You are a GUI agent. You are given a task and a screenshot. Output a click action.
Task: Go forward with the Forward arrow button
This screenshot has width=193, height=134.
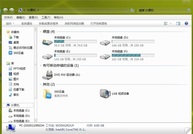tap(12, 11)
